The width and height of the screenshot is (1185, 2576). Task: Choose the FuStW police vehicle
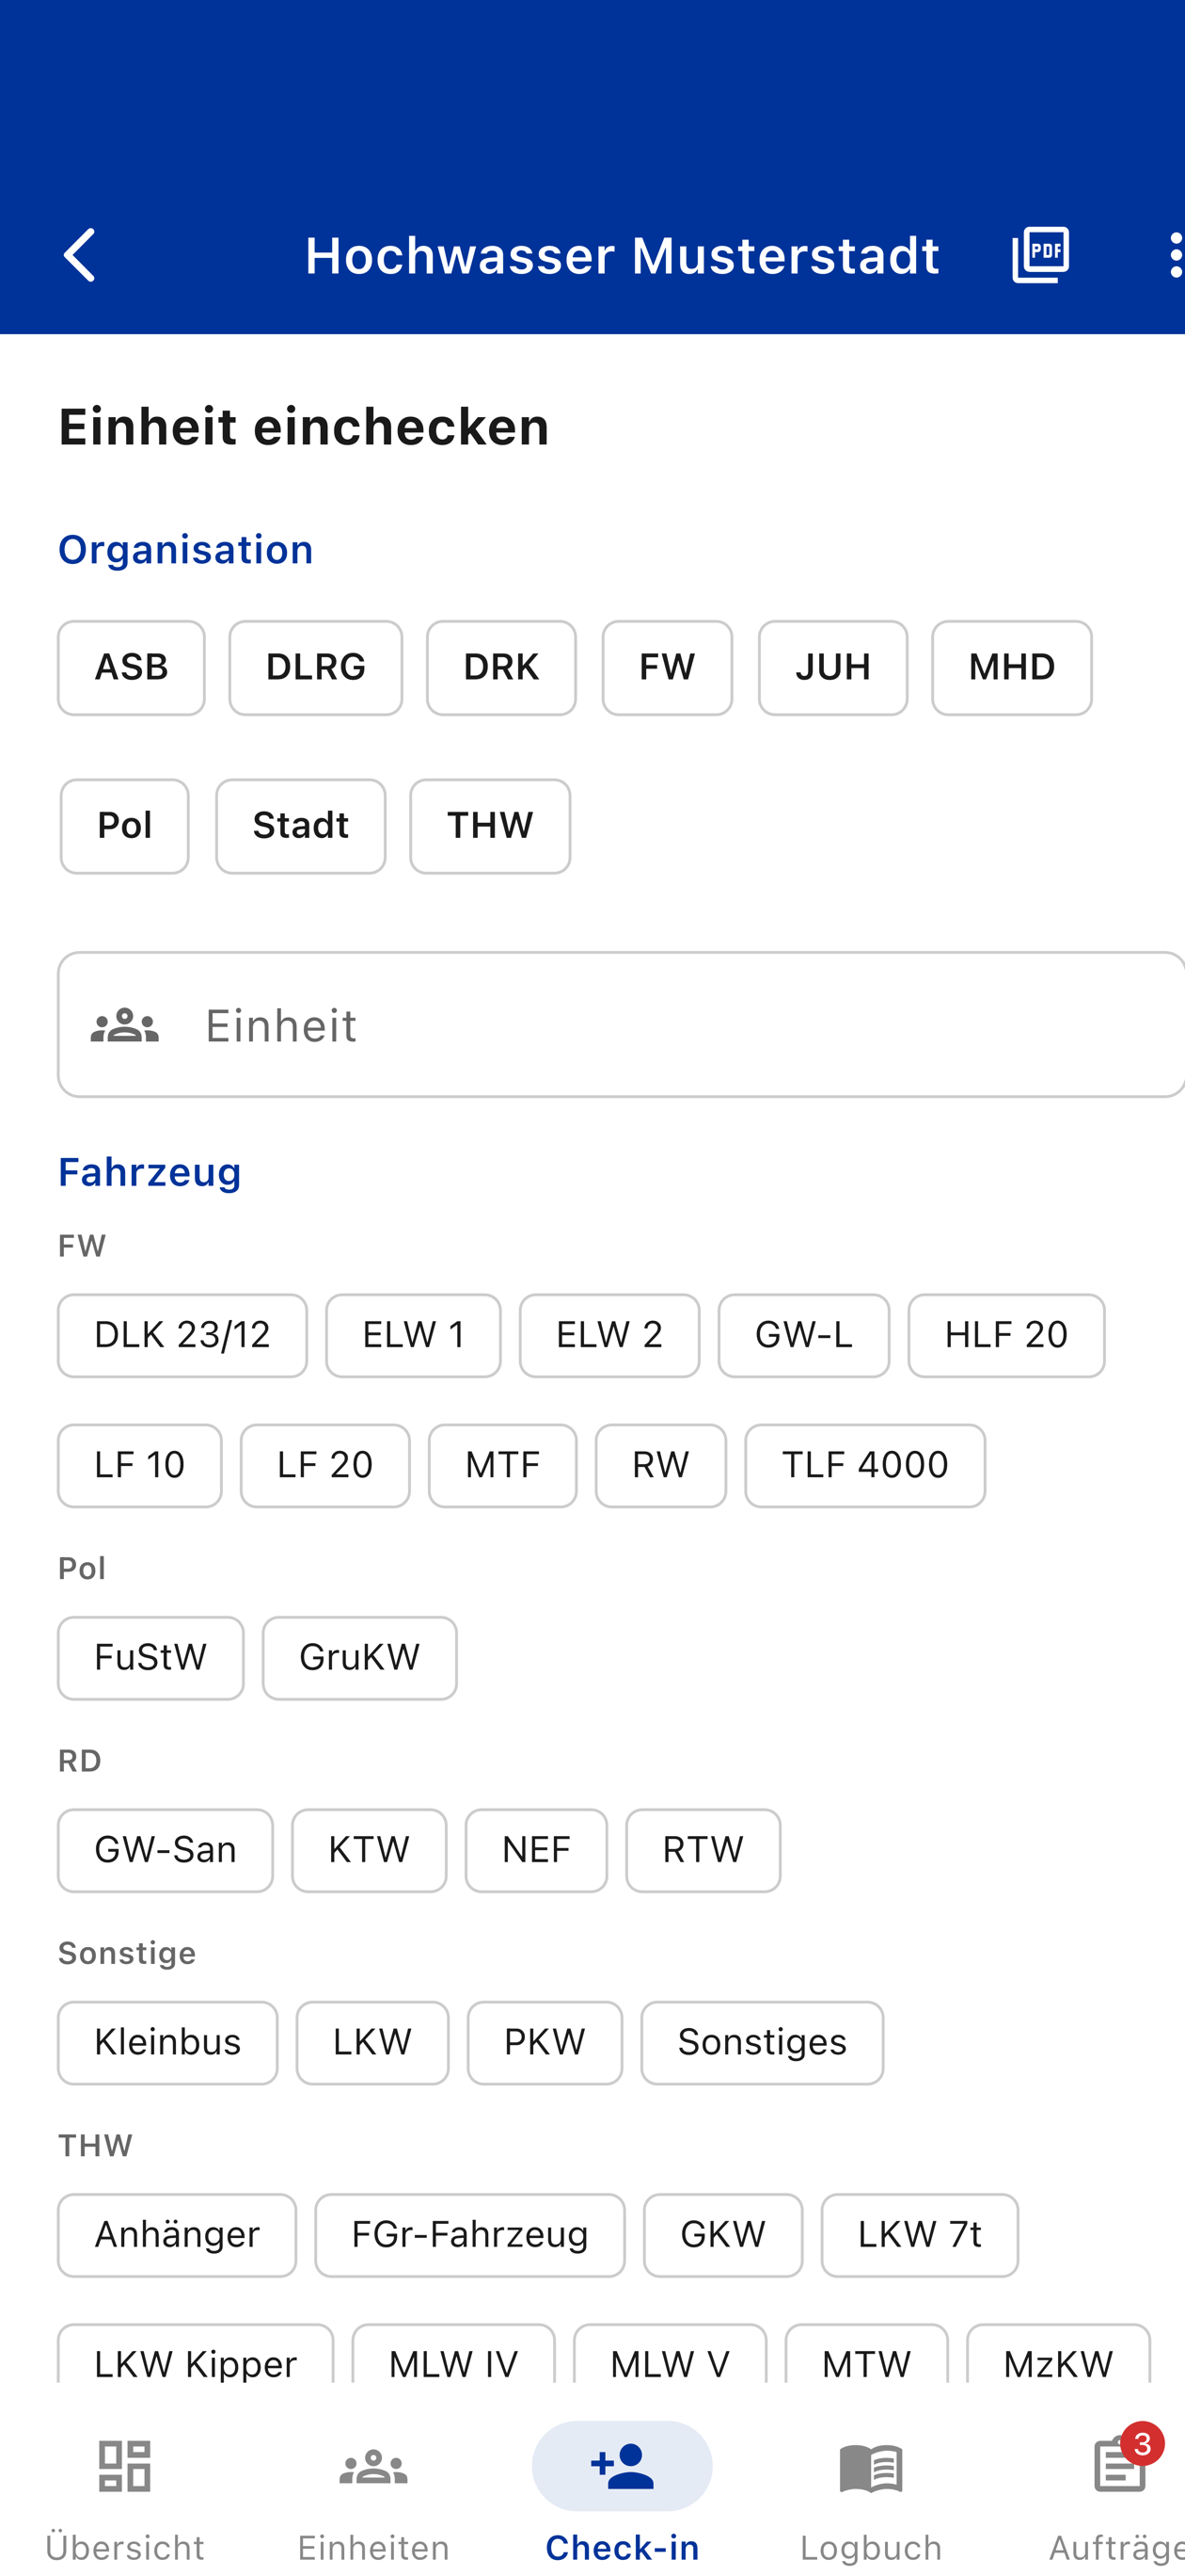pyautogui.click(x=150, y=1658)
